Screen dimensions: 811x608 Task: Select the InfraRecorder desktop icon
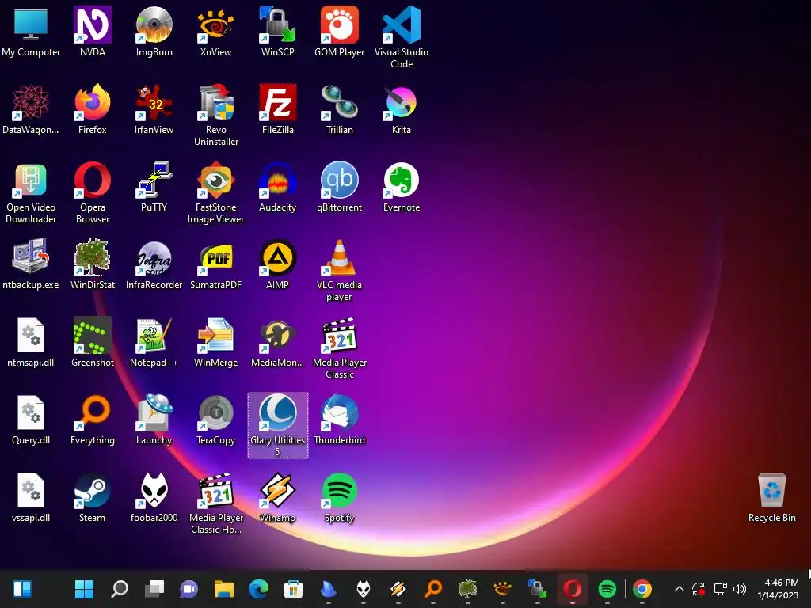tap(154, 264)
